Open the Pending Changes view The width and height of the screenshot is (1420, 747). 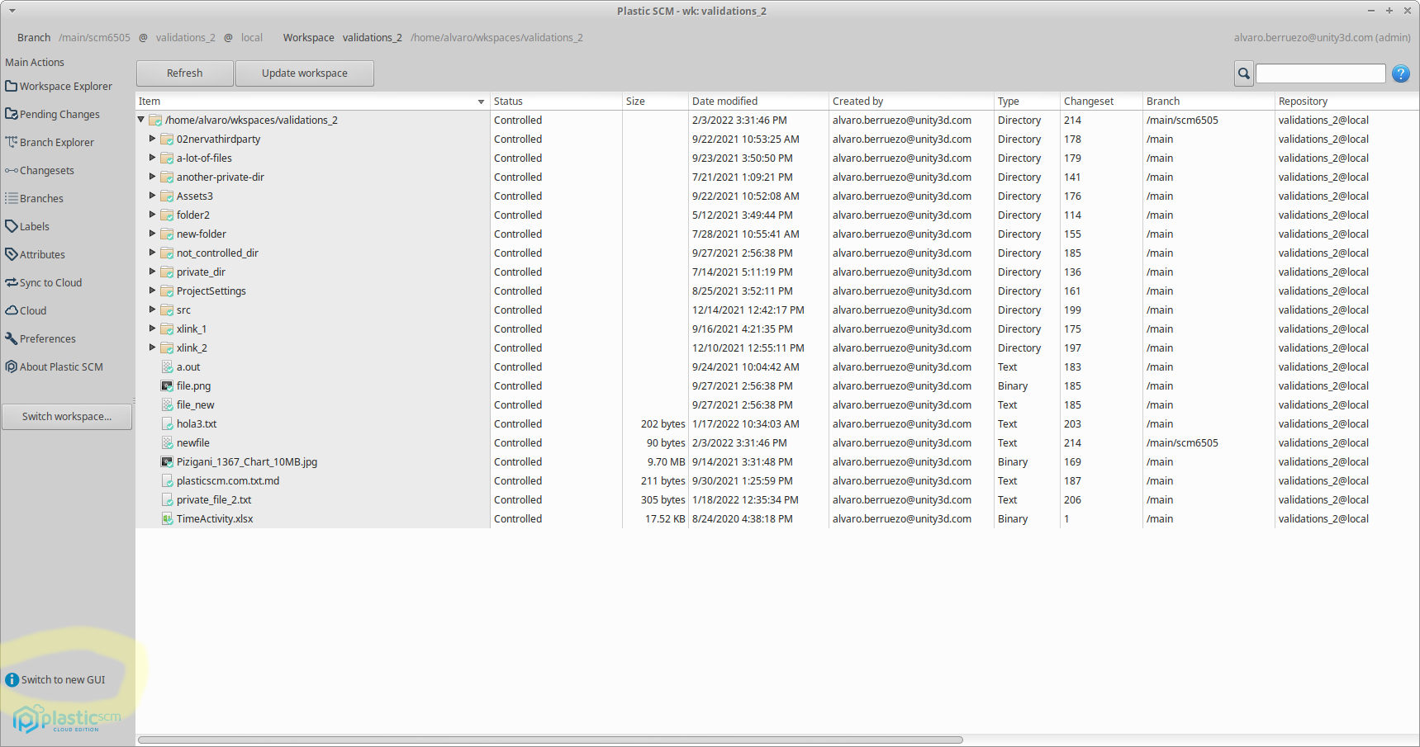[59, 114]
